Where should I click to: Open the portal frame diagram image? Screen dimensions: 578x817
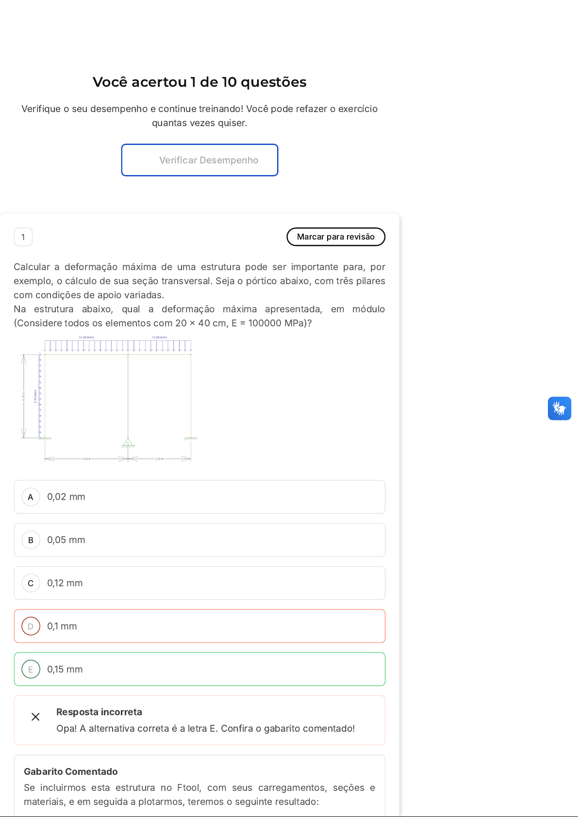109,399
